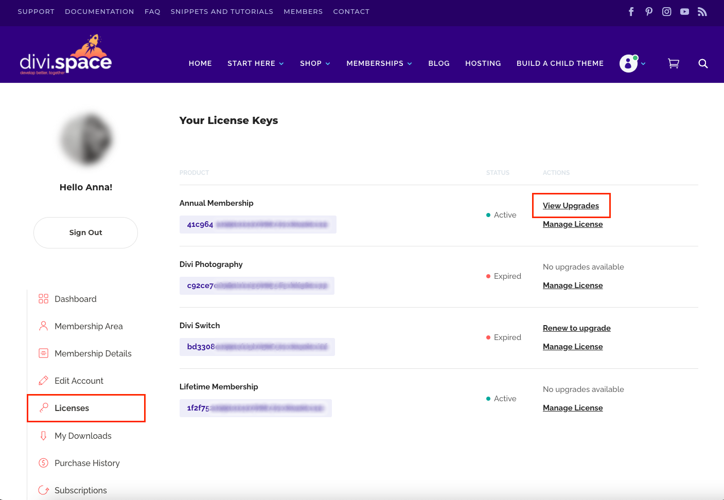
Task: Click the Dashboard grid icon in sidebar
Action: 43,299
